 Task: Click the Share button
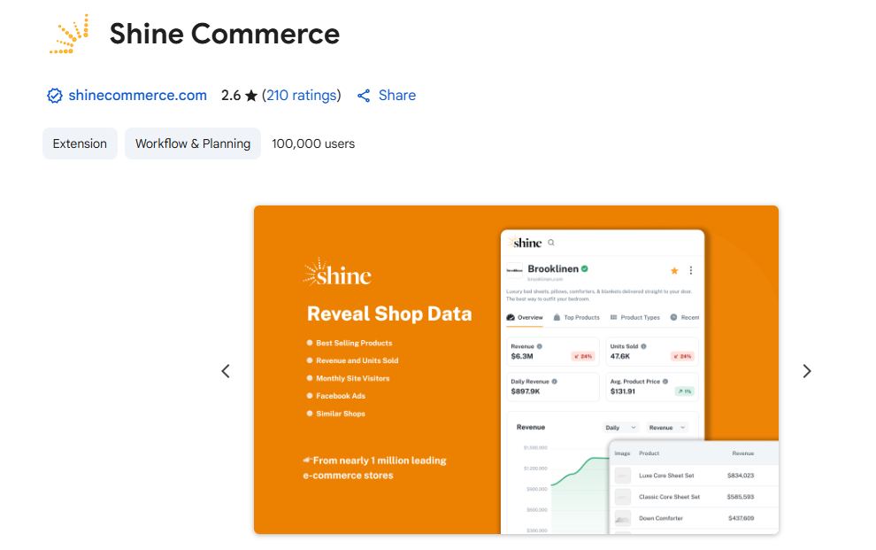(387, 96)
